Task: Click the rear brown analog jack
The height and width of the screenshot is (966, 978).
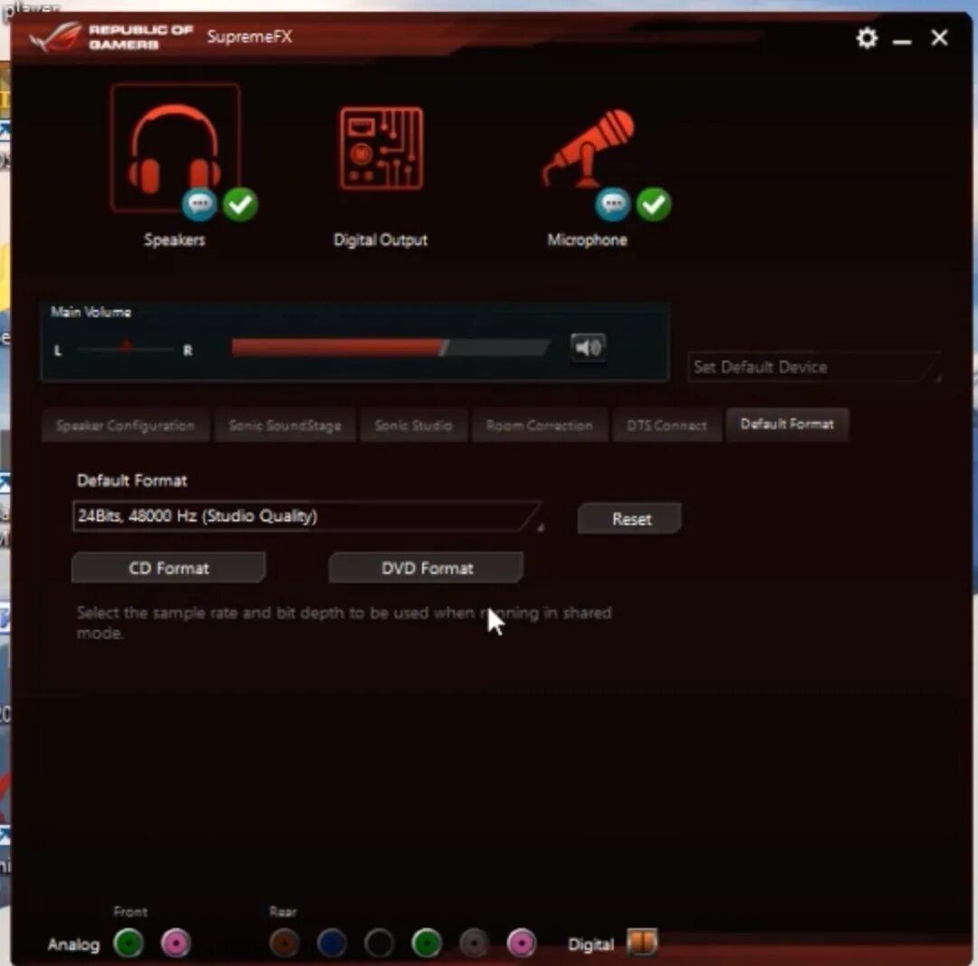Action: [x=285, y=943]
